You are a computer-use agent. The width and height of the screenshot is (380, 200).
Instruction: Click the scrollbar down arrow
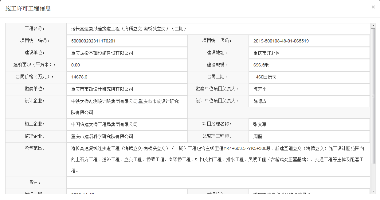pos(373,191)
